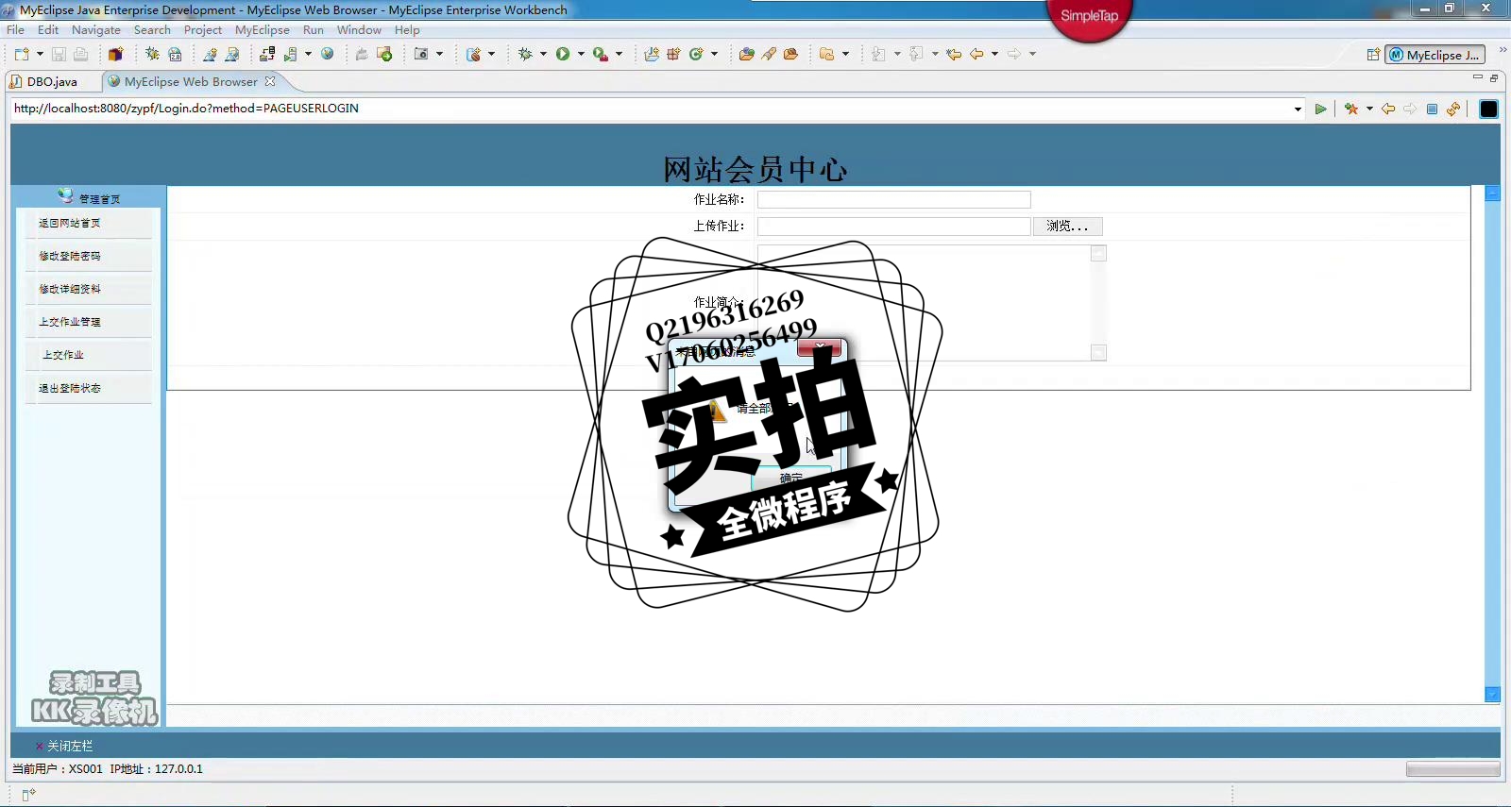Open the bookmark star dropdown arrow
Viewport: 1511px width, 807px height.
coord(1369,109)
